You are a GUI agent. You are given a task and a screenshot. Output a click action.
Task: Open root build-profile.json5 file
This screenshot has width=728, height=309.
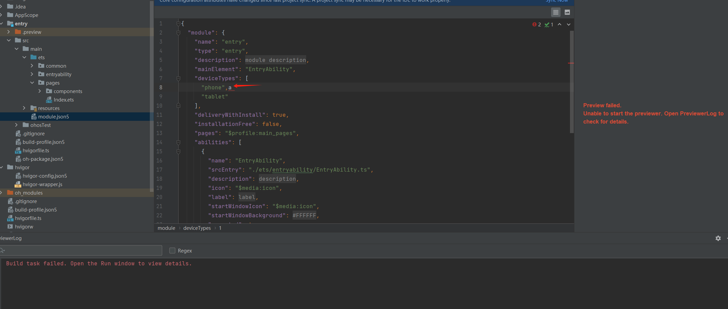pyautogui.click(x=36, y=210)
